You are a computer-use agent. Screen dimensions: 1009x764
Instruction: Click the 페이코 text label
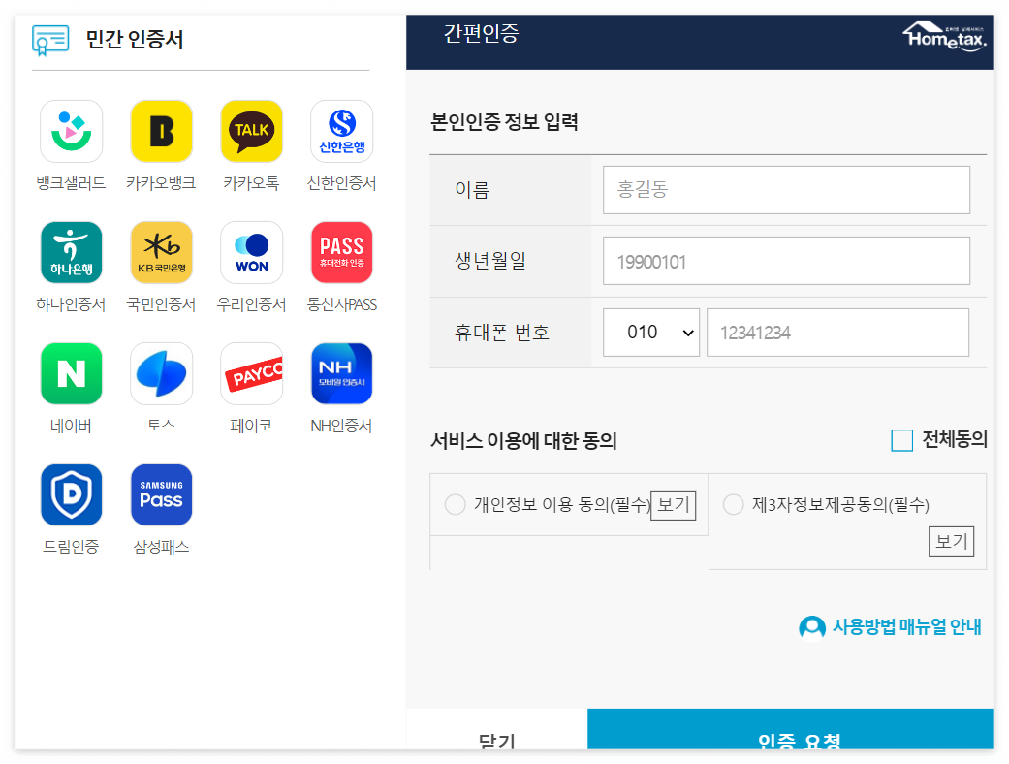tap(251, 426)
